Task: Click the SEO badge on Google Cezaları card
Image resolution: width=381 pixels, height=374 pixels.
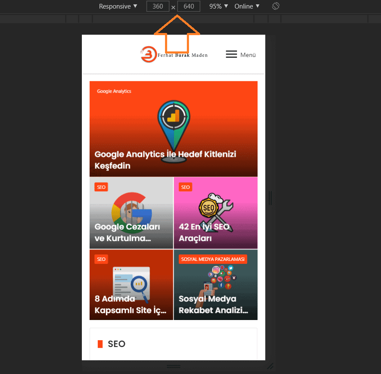Action: [101, 187]
